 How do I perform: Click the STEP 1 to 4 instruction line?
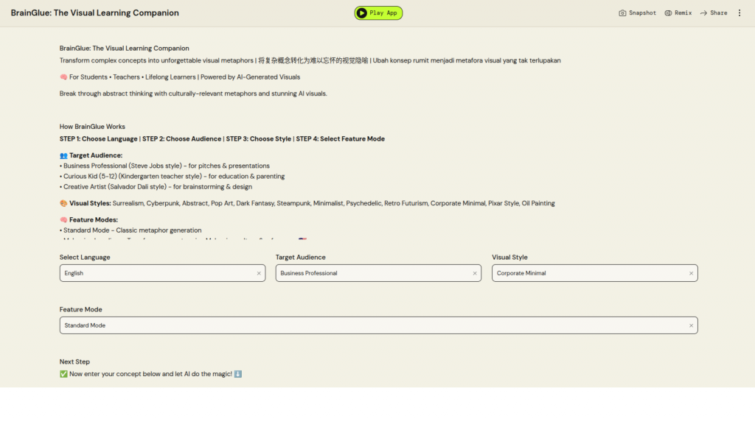tap(222, 139)
